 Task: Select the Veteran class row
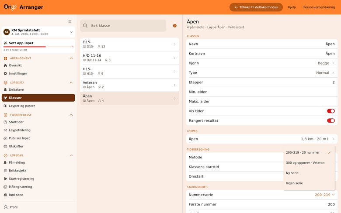click(129, 85)
